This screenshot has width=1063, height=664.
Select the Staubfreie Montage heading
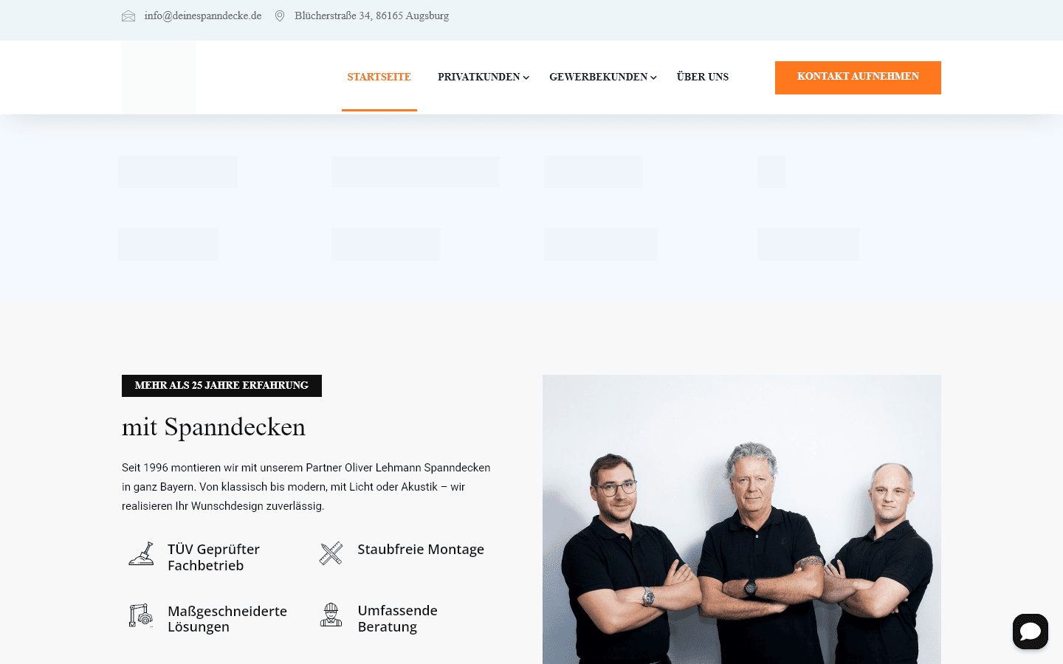(421, 550)
